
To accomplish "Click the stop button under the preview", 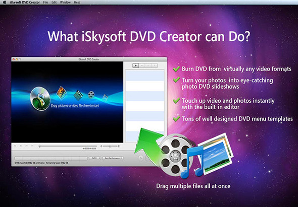I will tap(21, 146).
